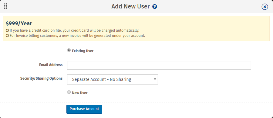The image size is (273, 118).
Task: Click the Add New User title text
Action: pos(130,7)
